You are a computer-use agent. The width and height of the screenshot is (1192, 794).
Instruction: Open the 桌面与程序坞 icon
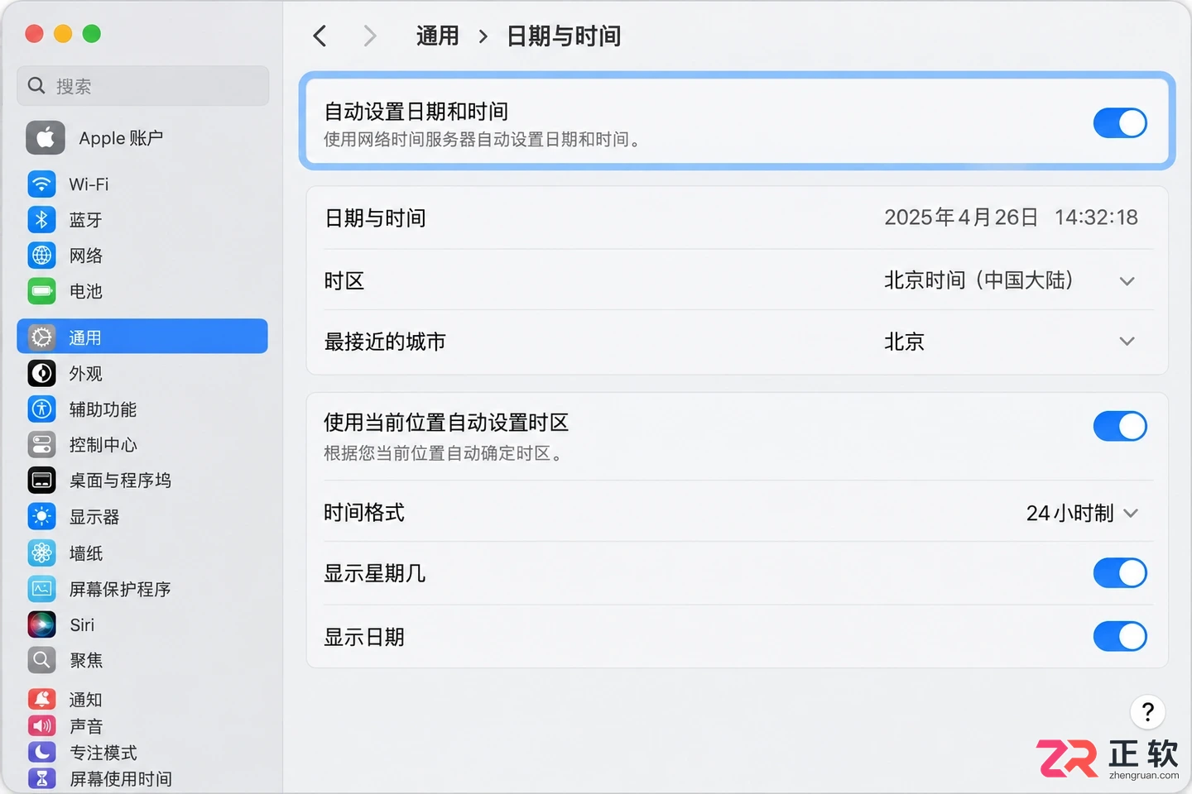(42, 480)
